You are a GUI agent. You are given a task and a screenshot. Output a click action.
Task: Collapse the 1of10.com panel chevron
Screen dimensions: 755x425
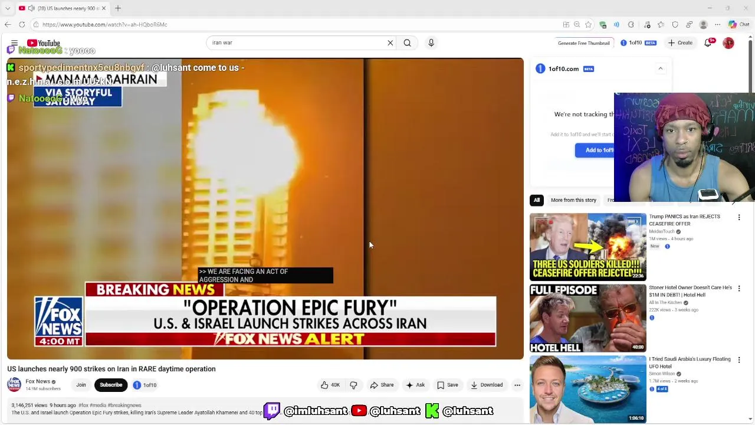click(661, 68)
